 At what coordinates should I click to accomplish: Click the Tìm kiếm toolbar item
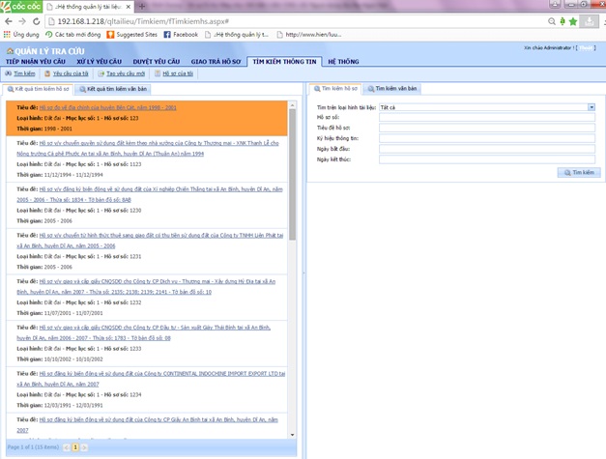[x=20, y=73]
